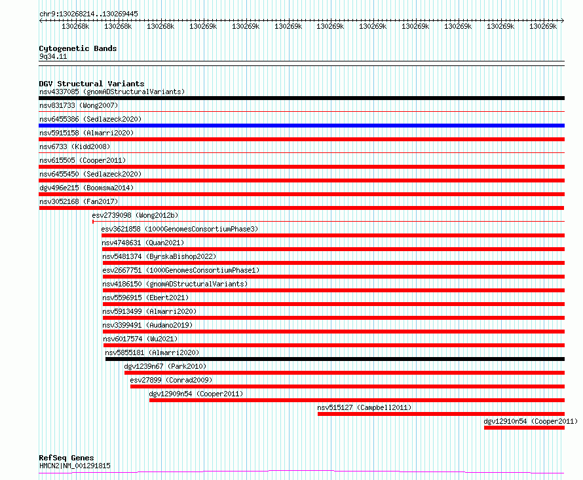Image resolution: width=583 pixels, height=480 pixels.
Task: Select the black nsv4337085 variant bar
Action: (x=301, y=98)
